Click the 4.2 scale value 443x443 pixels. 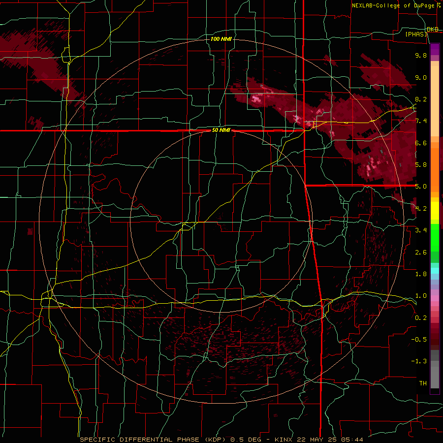point(421,209)
